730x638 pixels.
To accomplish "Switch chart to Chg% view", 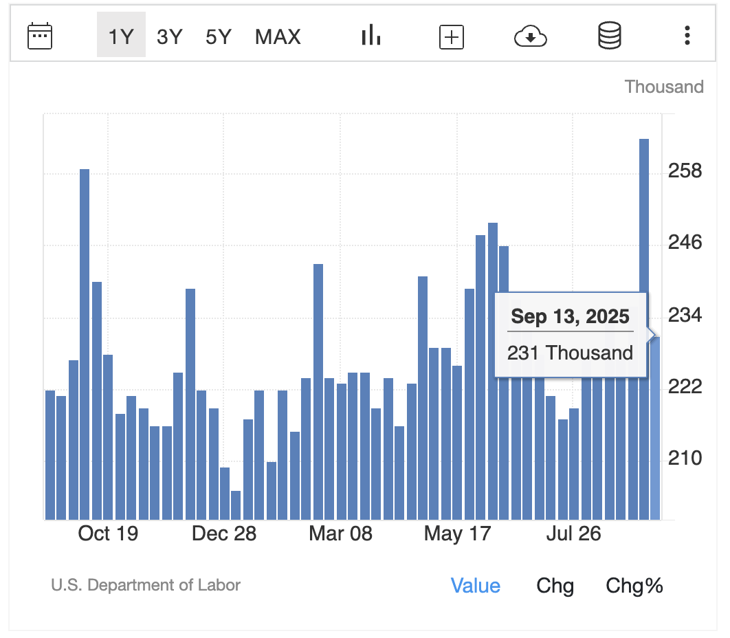I will (x=634, y=586).
